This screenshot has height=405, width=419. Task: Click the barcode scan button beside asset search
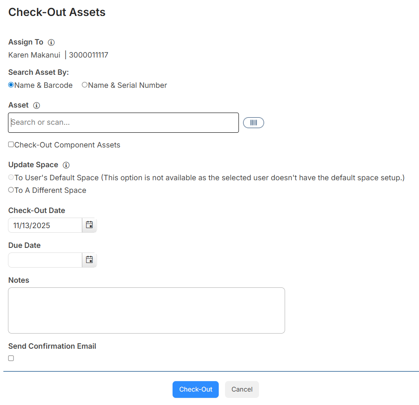pos(254,122)
